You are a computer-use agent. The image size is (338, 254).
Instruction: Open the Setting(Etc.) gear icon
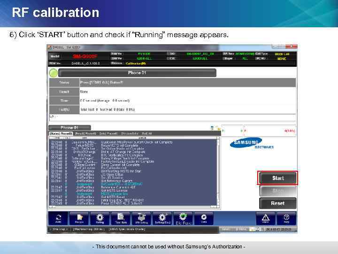coord(162,218)
